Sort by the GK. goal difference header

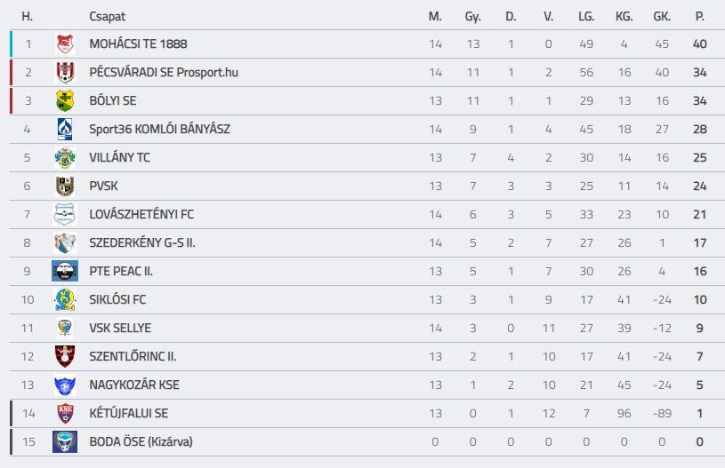(x=662, y=17)
